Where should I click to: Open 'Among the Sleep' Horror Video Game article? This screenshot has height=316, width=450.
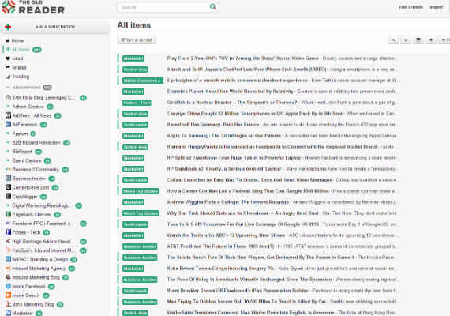click(243, 58)
